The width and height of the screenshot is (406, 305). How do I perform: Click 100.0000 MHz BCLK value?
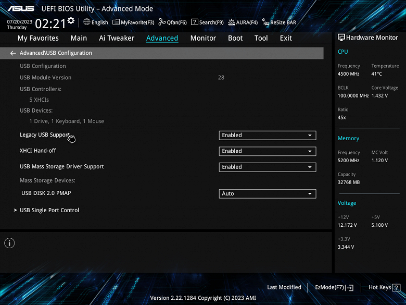pyautogui.click(x=353, y=96)
